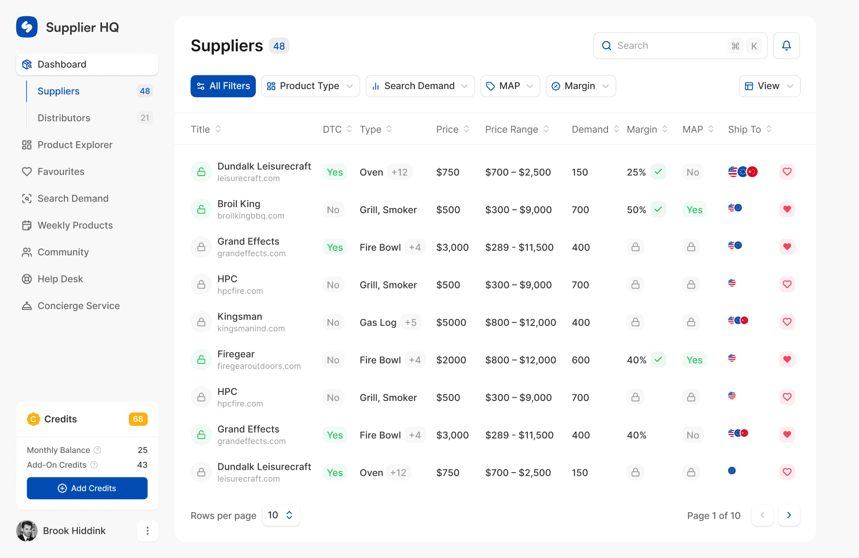Click the 68 credits badge
This screenshot has width=859, height=558.
click(138, 419)
